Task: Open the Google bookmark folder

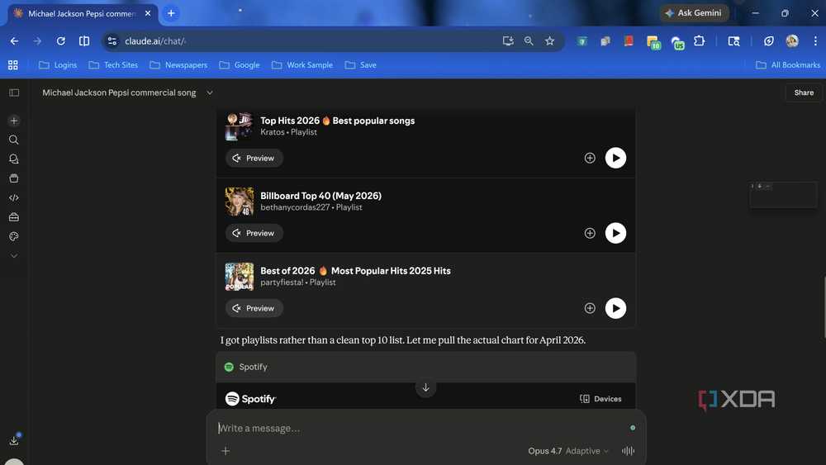Action: [240, 64]
